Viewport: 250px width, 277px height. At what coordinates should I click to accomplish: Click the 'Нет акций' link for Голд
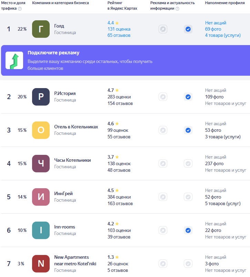click(x=216, y=23)
